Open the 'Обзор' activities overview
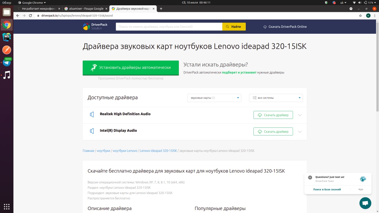 coord(7,3)
